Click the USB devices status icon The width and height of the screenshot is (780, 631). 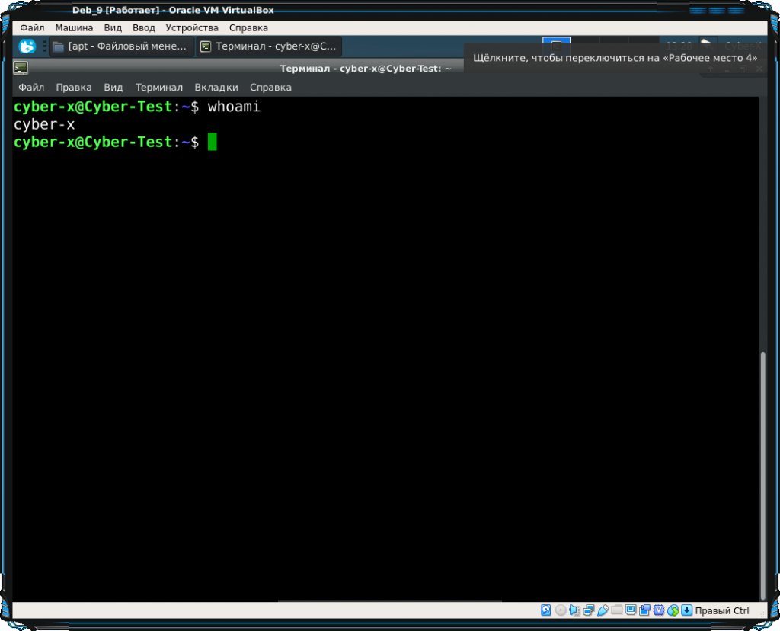click(603, 610)
